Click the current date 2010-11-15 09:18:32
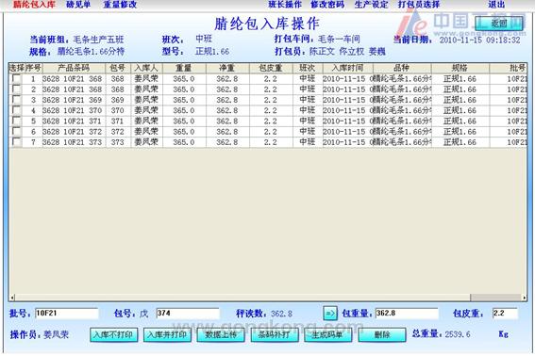Image resolution: width=535 pixels, height=356 pixels. pyautogui.click(x=479, y=40)
